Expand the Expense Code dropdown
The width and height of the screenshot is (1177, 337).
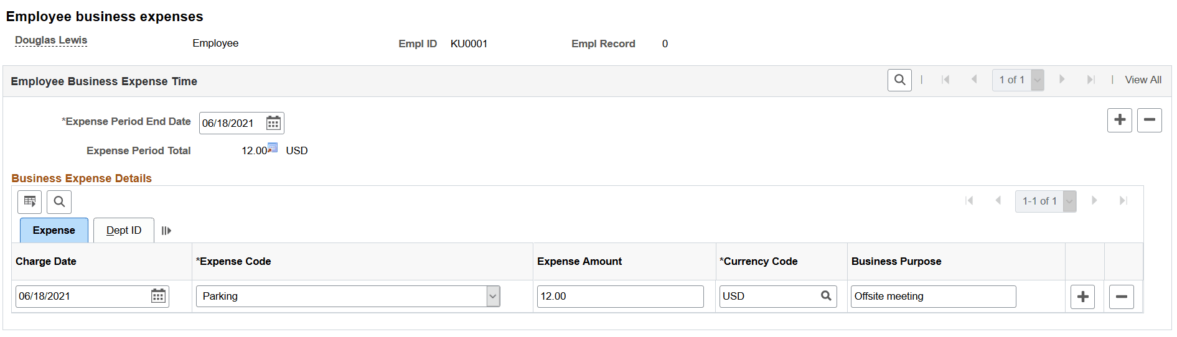click(493, 296)
